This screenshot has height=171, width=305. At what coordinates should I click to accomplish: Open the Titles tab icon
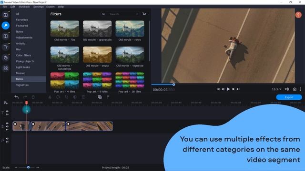pyautogui.click(x=5, y=47)
